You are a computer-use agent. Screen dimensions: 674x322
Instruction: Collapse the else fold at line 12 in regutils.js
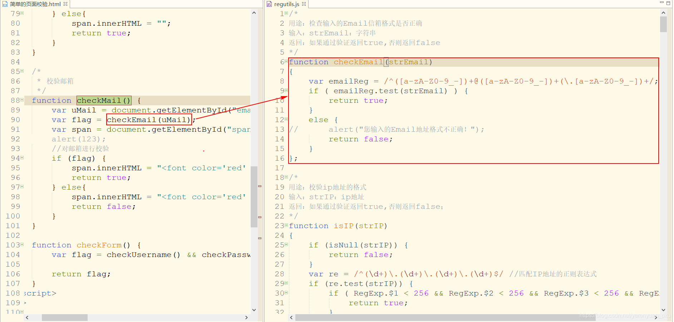(x=286, y=119)
